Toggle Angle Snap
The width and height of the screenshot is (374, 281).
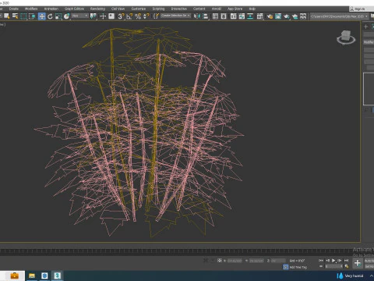[129, 16]
